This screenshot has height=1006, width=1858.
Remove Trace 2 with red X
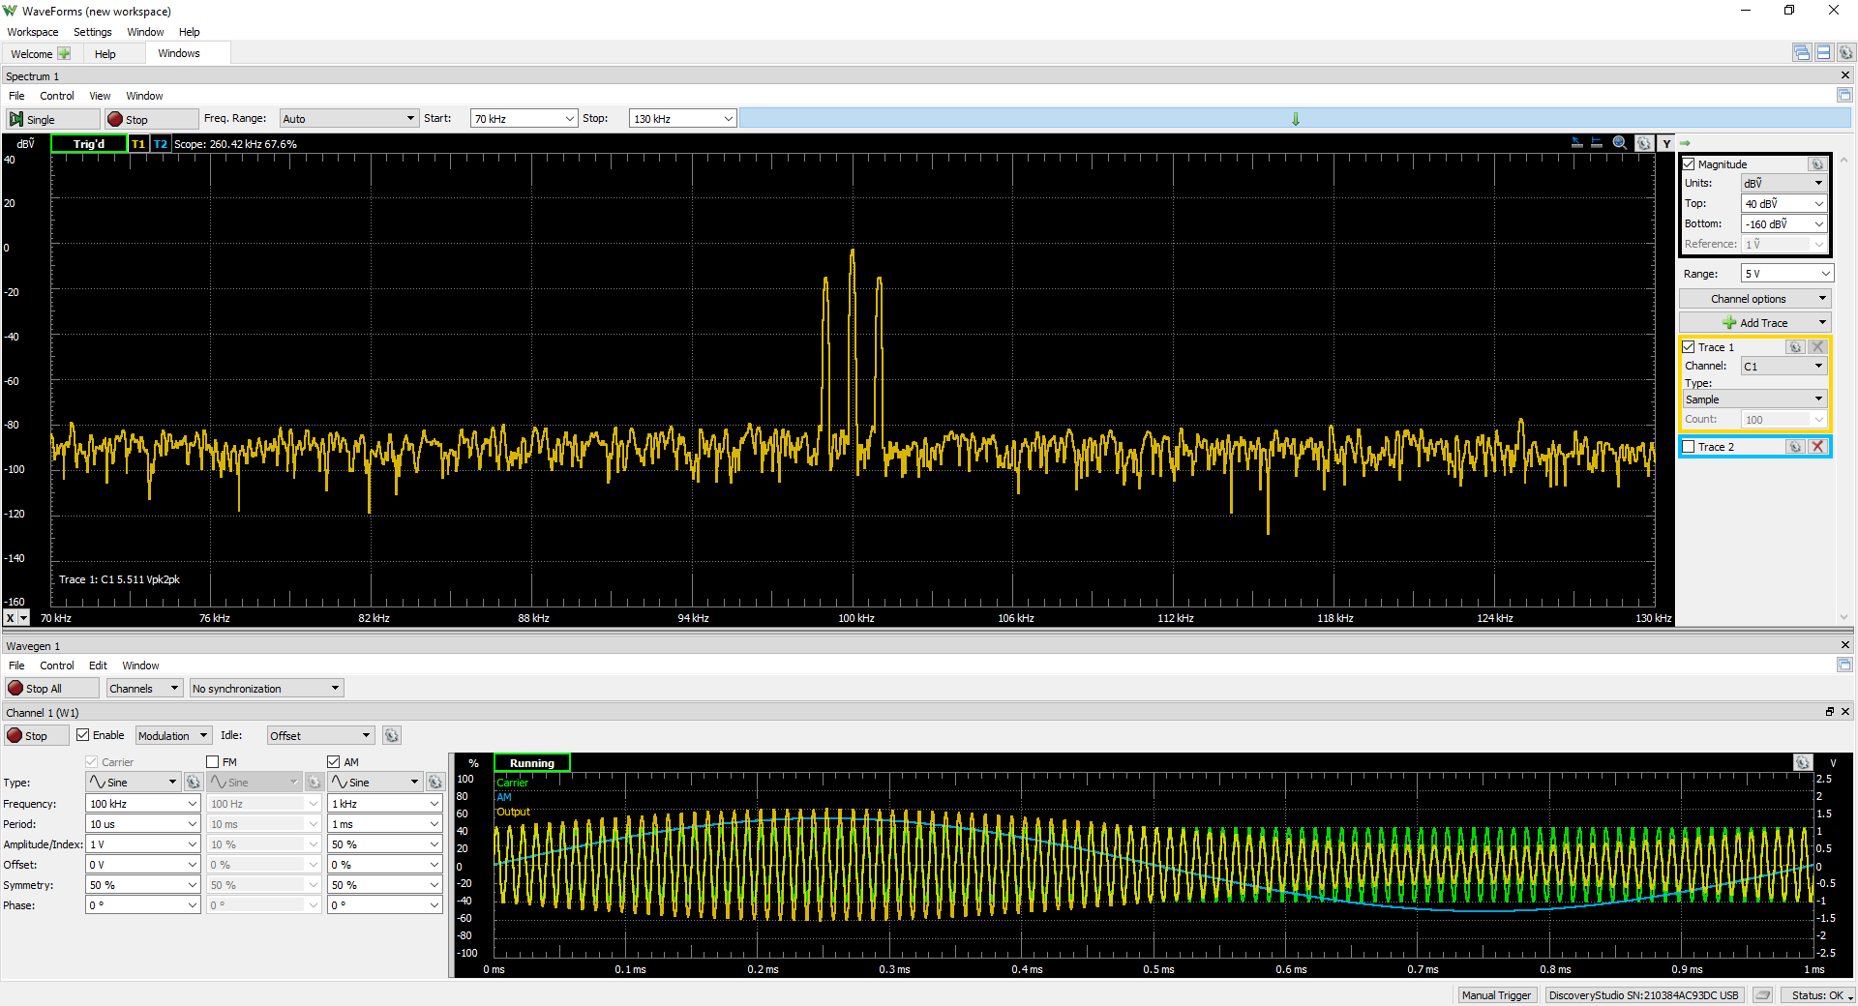pyautogui.click(x=1817, y=447)
